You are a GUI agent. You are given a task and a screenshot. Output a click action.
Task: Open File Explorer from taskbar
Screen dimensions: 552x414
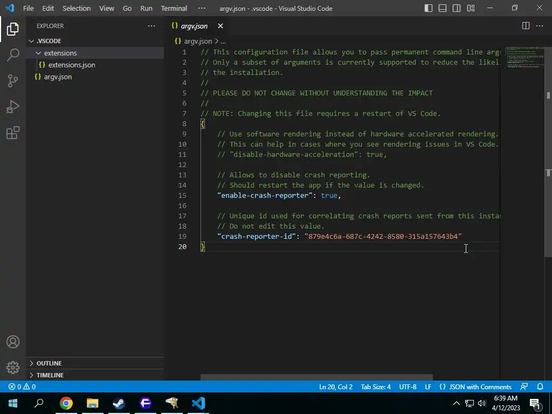click(x=93, y=403)
